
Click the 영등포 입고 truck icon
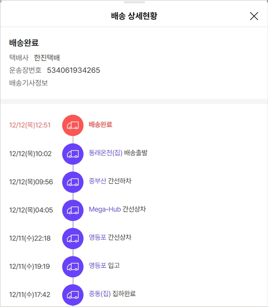pos(73,267)
